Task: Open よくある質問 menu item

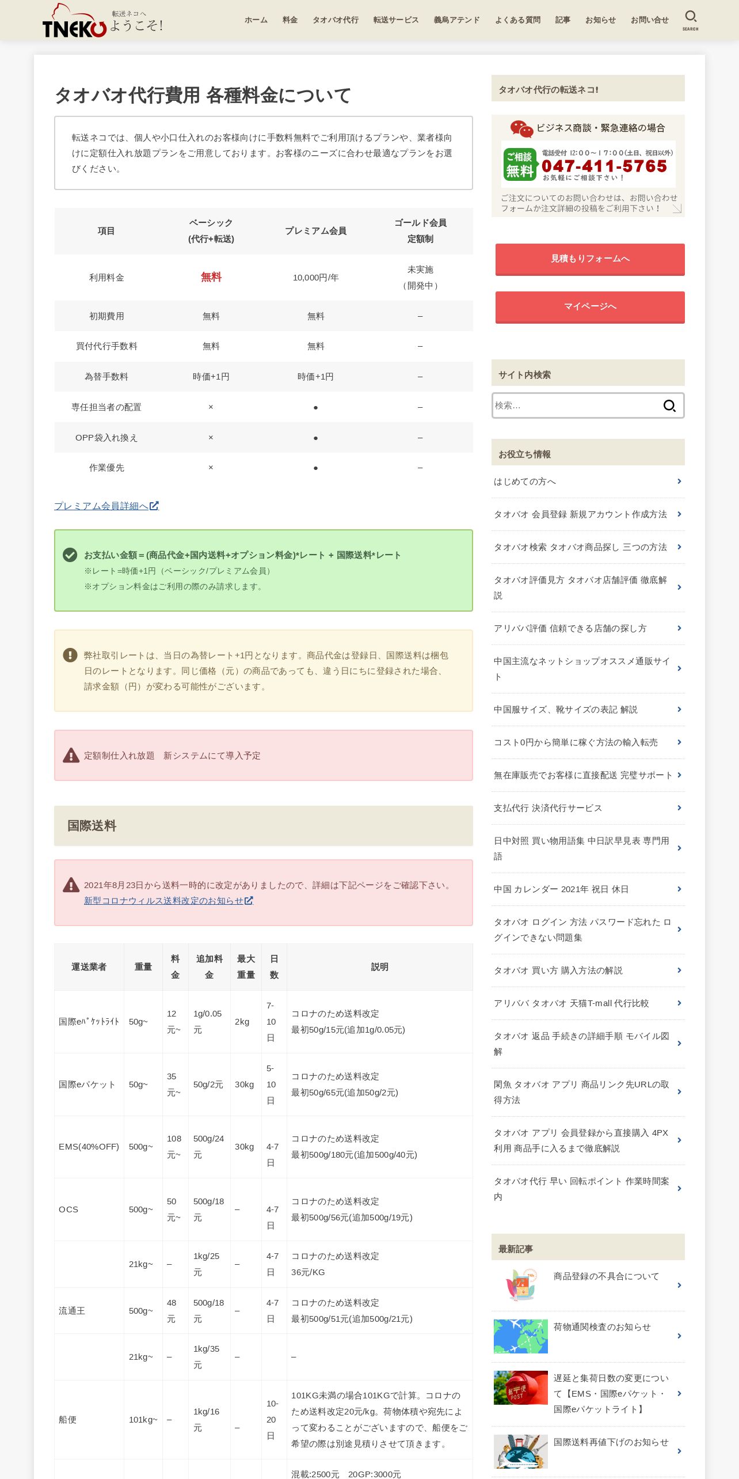Action: pos(517,20)
